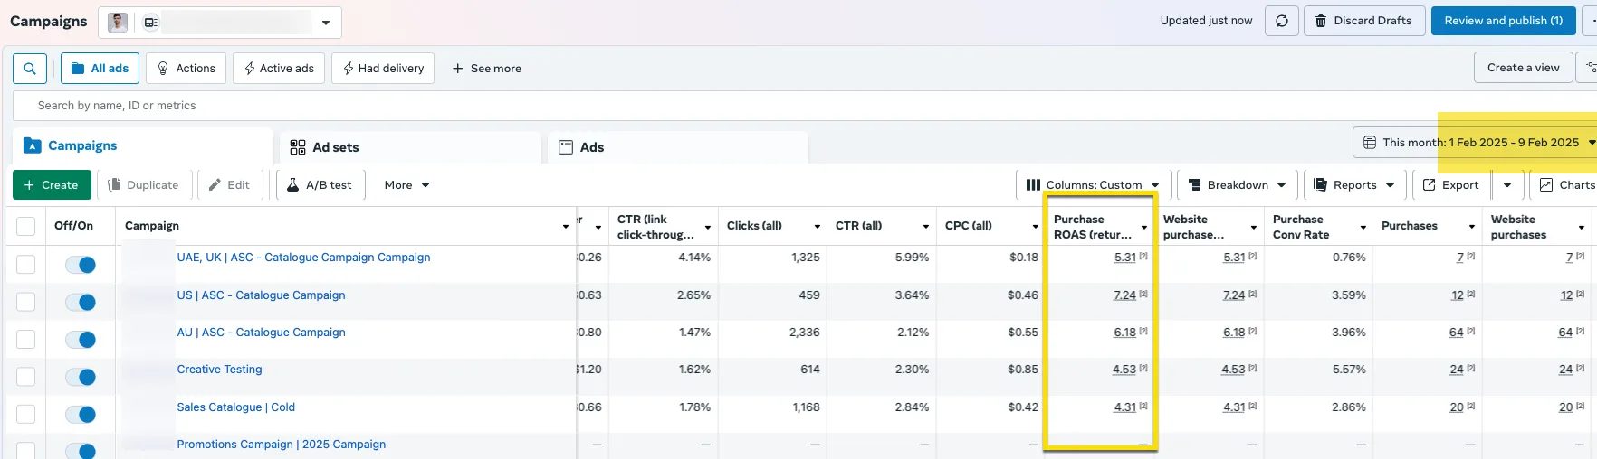Screen dimensions: 1597x459
Task: Open the Purchase ROAS column menu arrow
Action: (x=1144, y=227)
